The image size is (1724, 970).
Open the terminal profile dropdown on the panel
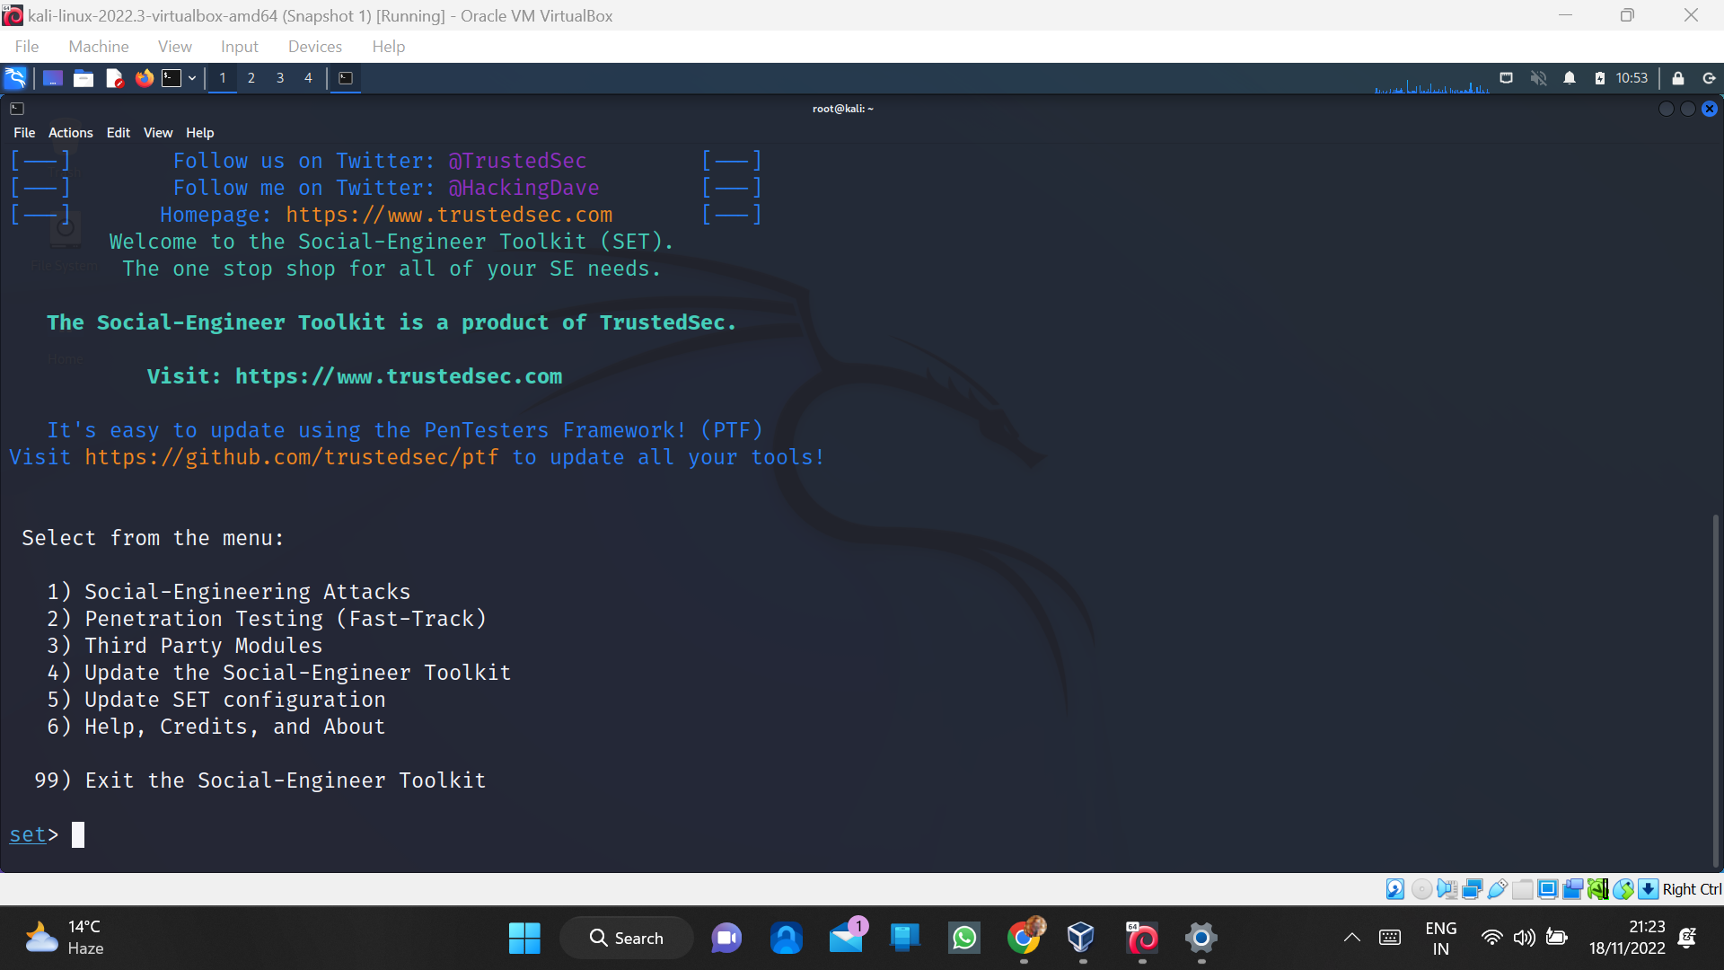click(x=192, y=78)
